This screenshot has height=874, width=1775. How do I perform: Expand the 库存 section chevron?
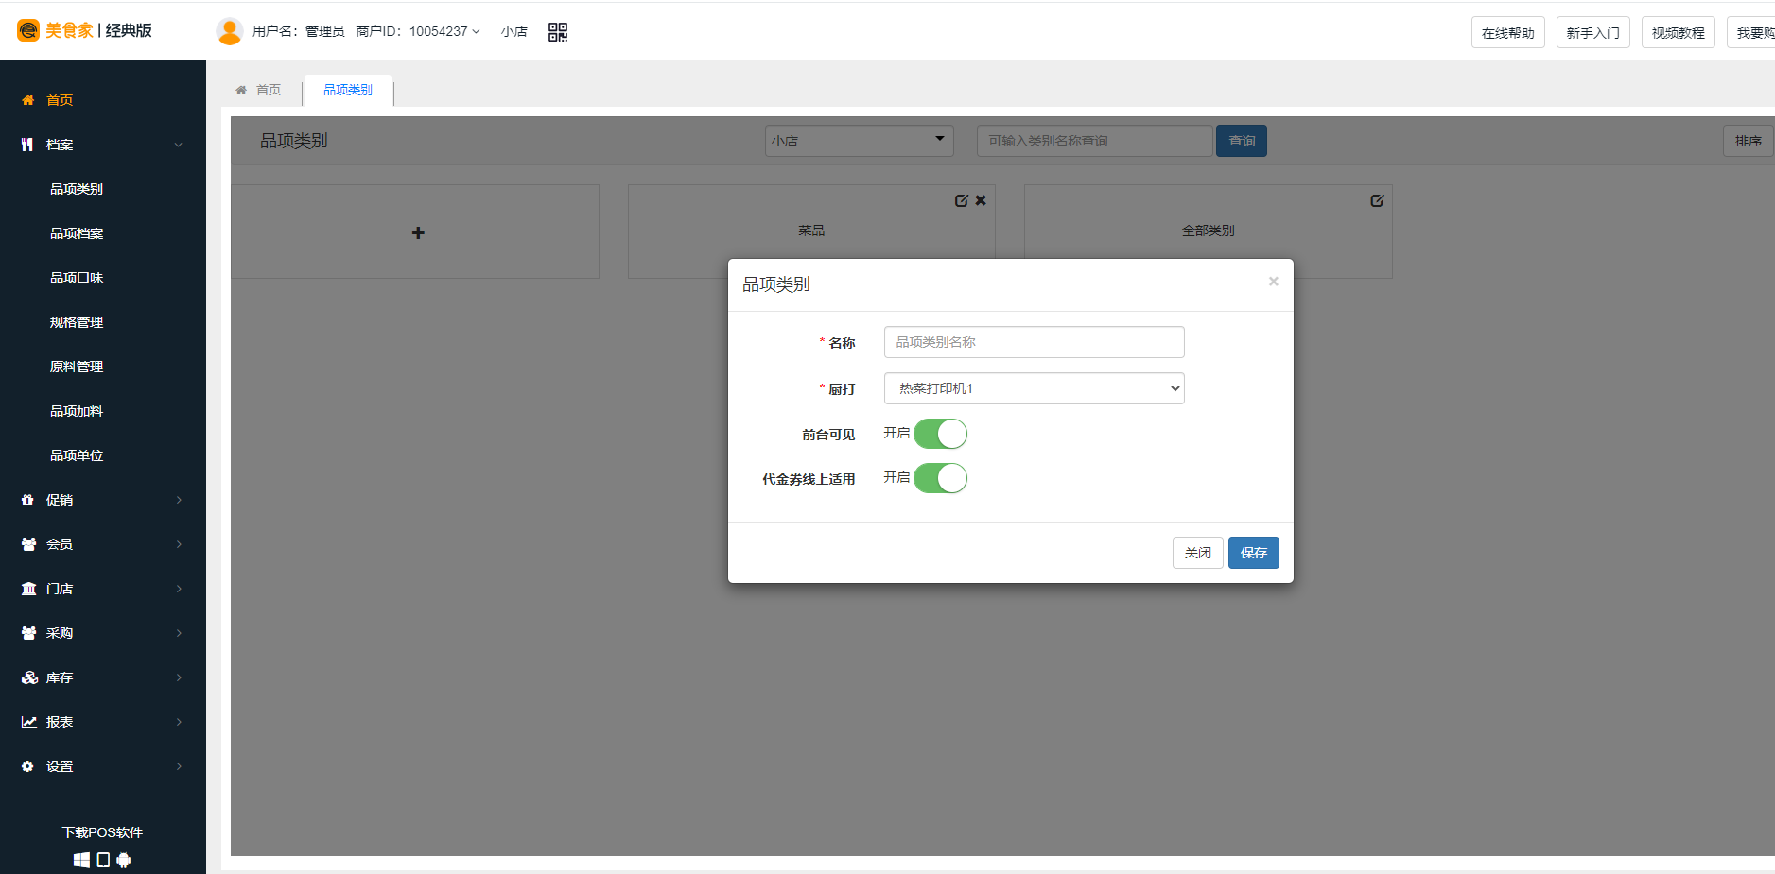pyautogui.click(x=179, y=677)
